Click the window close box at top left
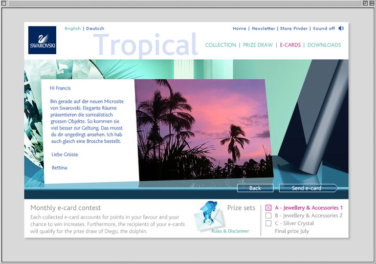The height and width of the screenshot is (264, 376). coord(4,3)
